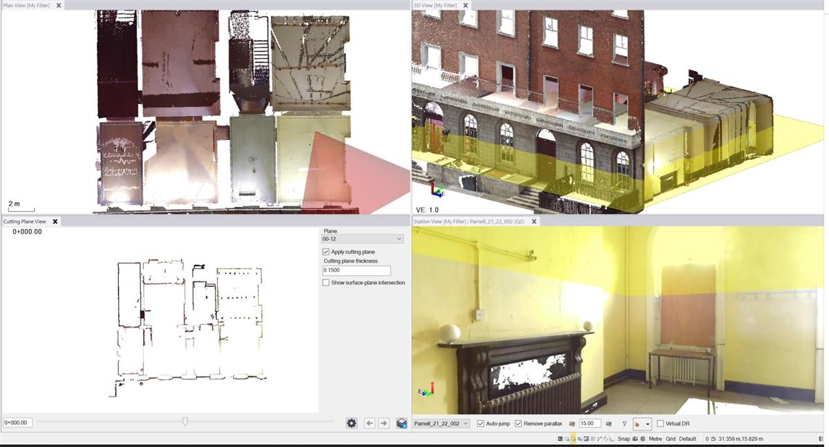829x447 pixels.
Task: Toggle Show surface-plane intersection checkbox
Action: (326, 282)
